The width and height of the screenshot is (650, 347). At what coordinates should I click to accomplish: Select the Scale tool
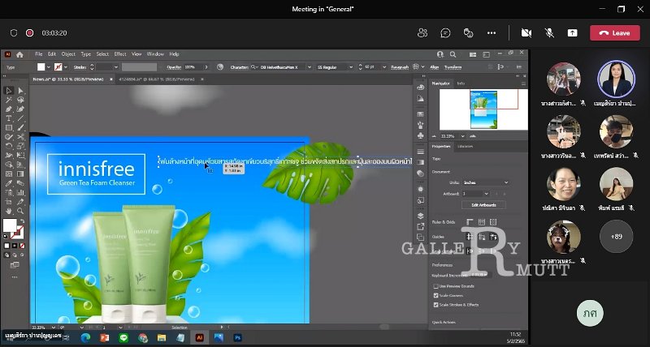click(20, 146)
